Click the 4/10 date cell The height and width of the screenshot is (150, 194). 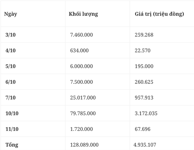(x=11, y=51)
